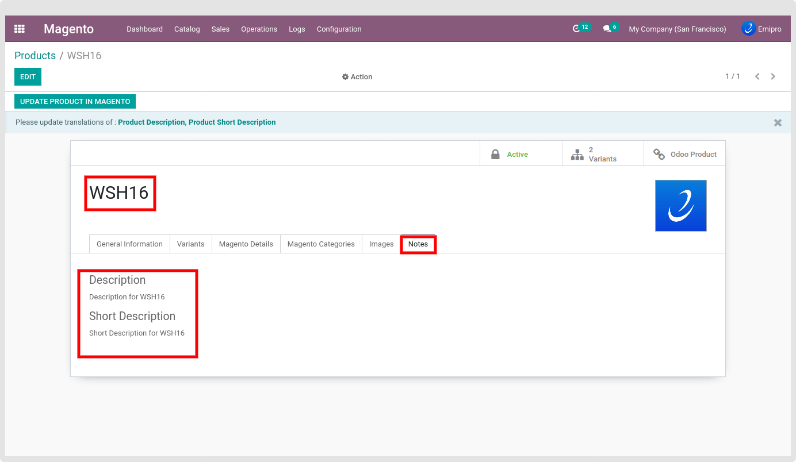This screenshot has height=462, width=796.
Task: Open the Logs menu
Action: pyautogui.click(x=297, y=29)
